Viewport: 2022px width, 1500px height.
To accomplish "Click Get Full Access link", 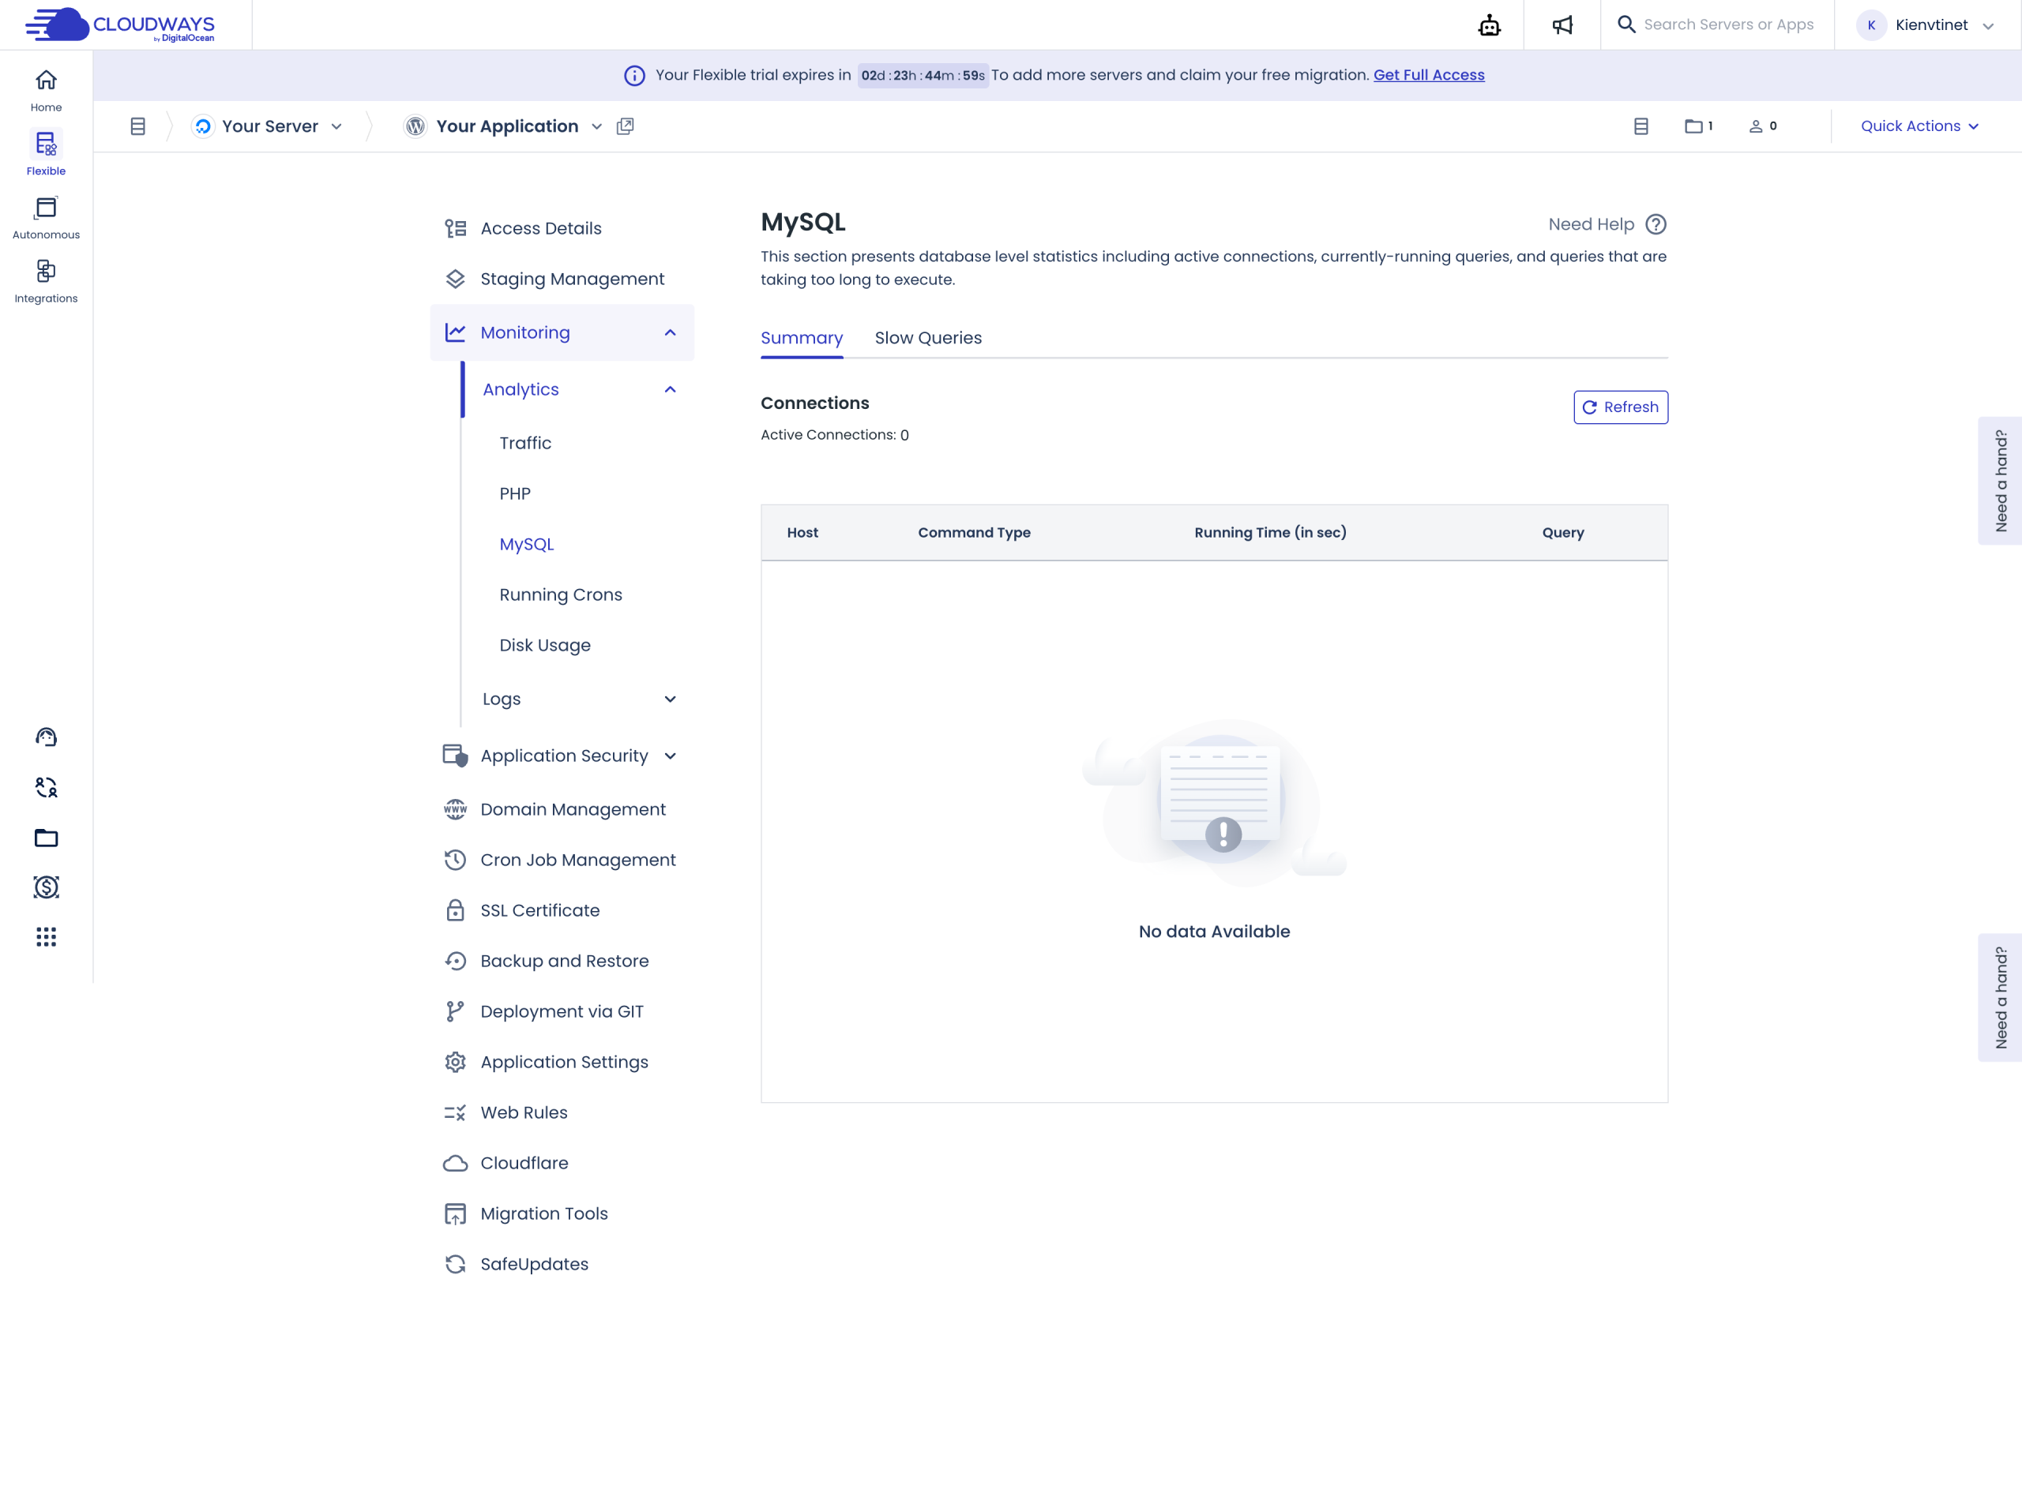I will tap(1428, 75).
